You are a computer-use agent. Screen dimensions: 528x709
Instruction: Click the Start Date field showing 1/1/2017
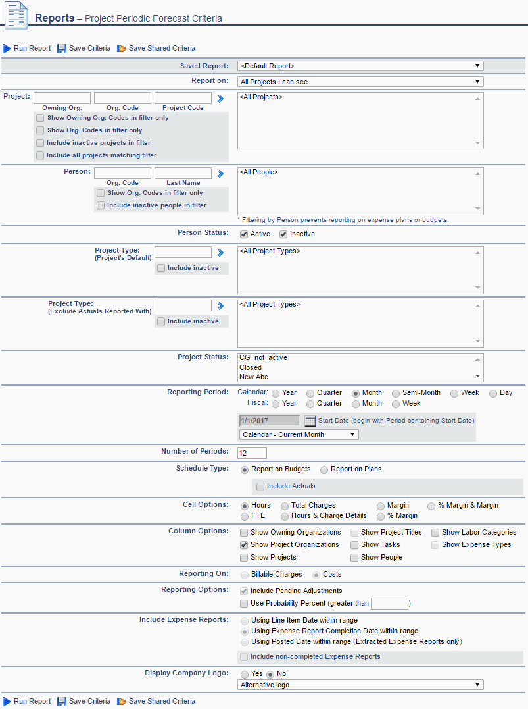click(269, 421)
